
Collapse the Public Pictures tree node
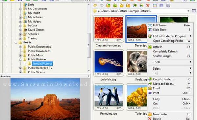20,60
